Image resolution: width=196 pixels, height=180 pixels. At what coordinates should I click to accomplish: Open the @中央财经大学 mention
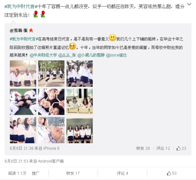click(x=43, y=55)
